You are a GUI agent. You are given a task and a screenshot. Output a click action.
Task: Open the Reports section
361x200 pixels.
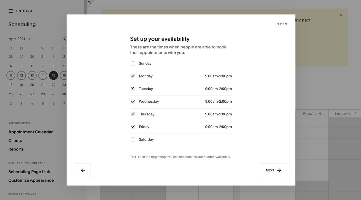tap(16, 149)
